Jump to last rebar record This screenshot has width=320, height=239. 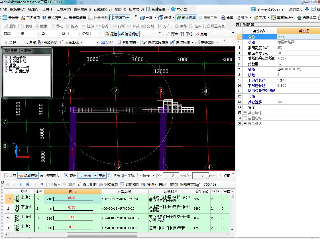pyautogui.click(x=28, y=184)
